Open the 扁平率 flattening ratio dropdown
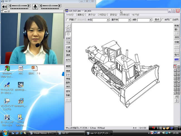Viewport: 181px width, 136px height. click(x=129, y=20)
